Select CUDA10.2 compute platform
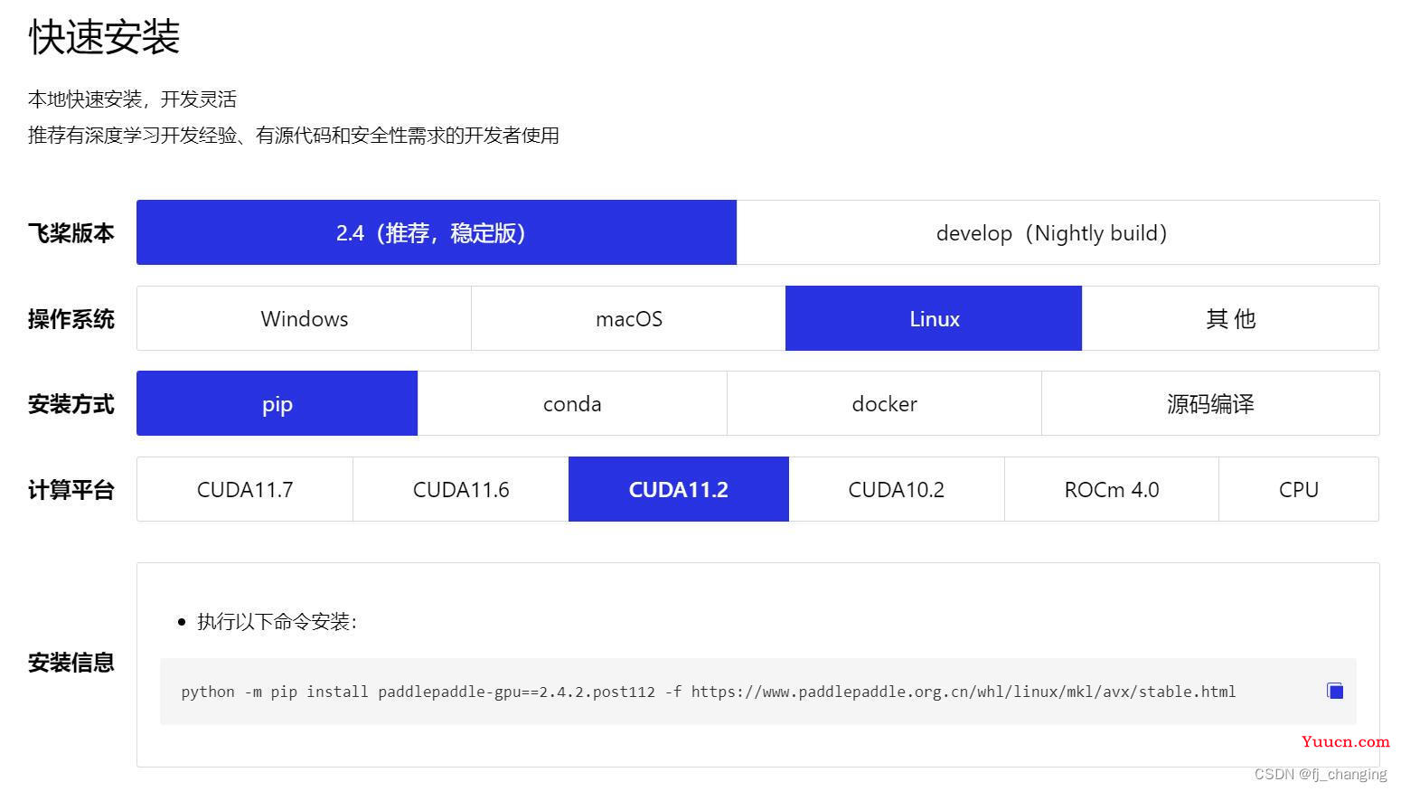1401x791 pixels. (897, 489)
